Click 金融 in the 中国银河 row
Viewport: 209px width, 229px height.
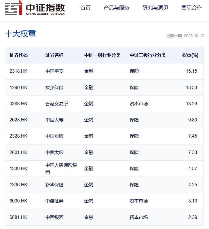coord(89,217)
